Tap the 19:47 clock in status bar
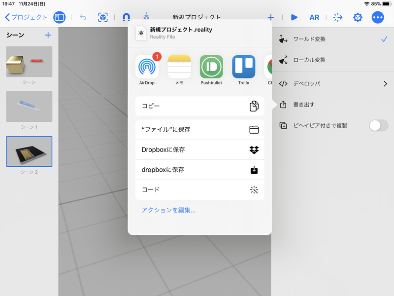Image resolution: width=394 pixels, height=296 pixels. point(8,4)
